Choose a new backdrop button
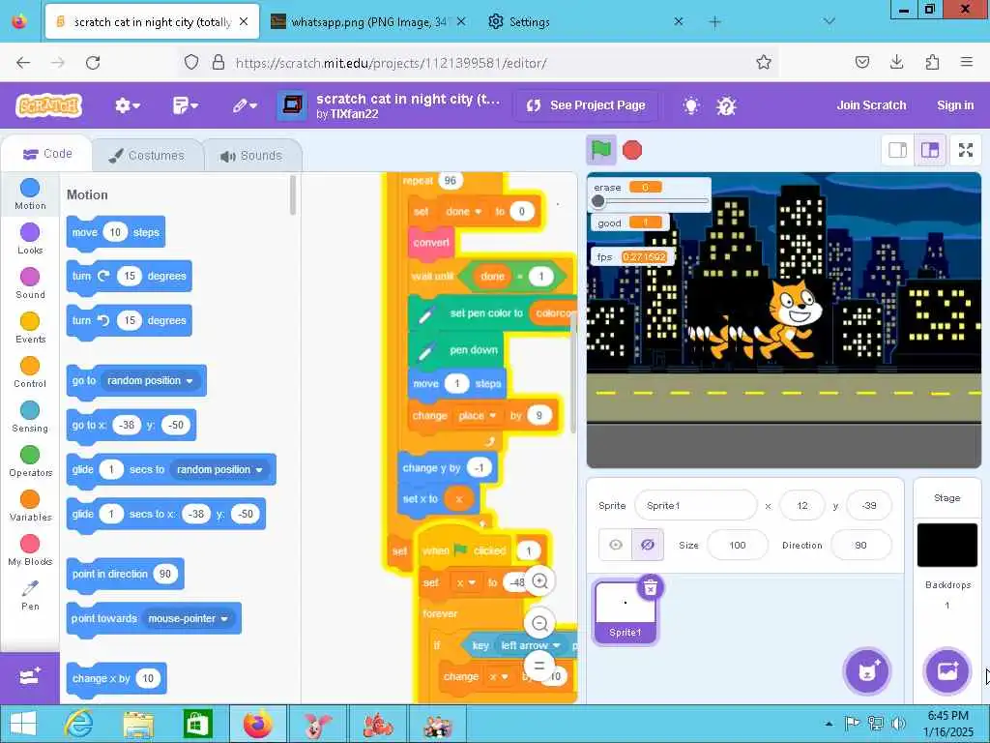 click(x=947, y=671)
